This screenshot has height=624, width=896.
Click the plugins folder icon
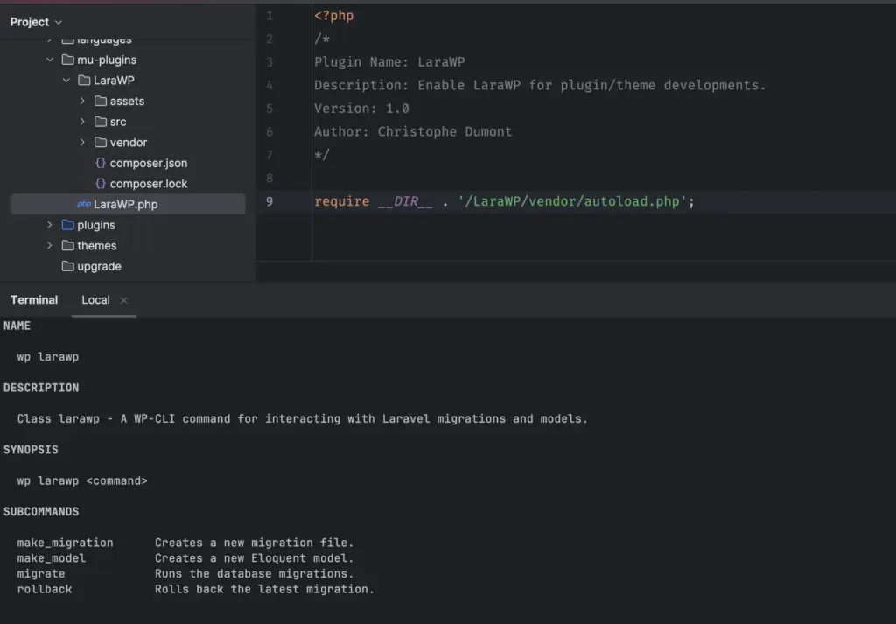pos(70,225)
